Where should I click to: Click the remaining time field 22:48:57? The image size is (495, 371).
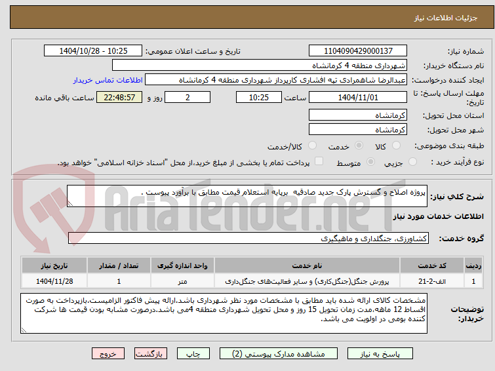119,97
